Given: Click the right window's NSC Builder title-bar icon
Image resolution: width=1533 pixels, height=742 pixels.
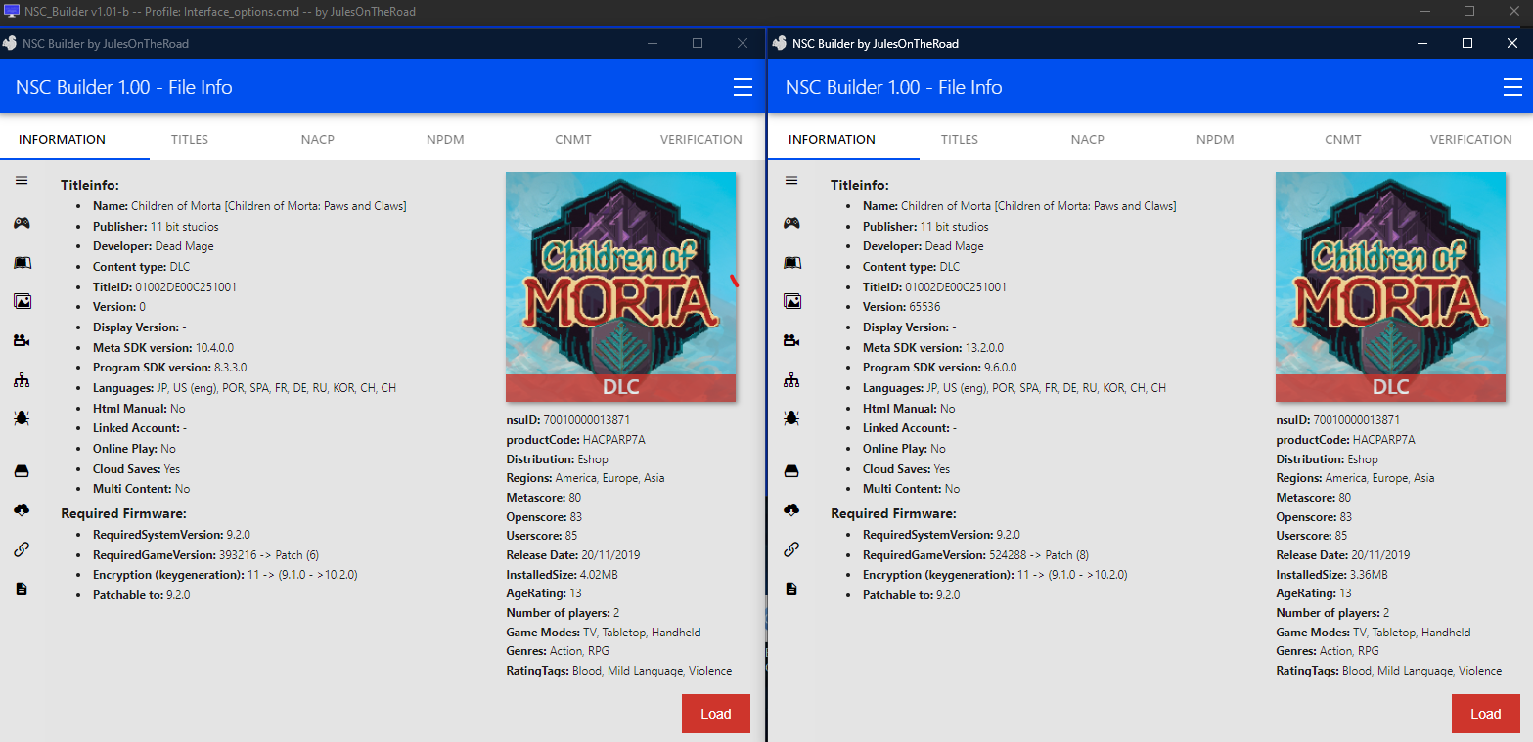Looking at the screenshot, I should (x=780, y=43).
